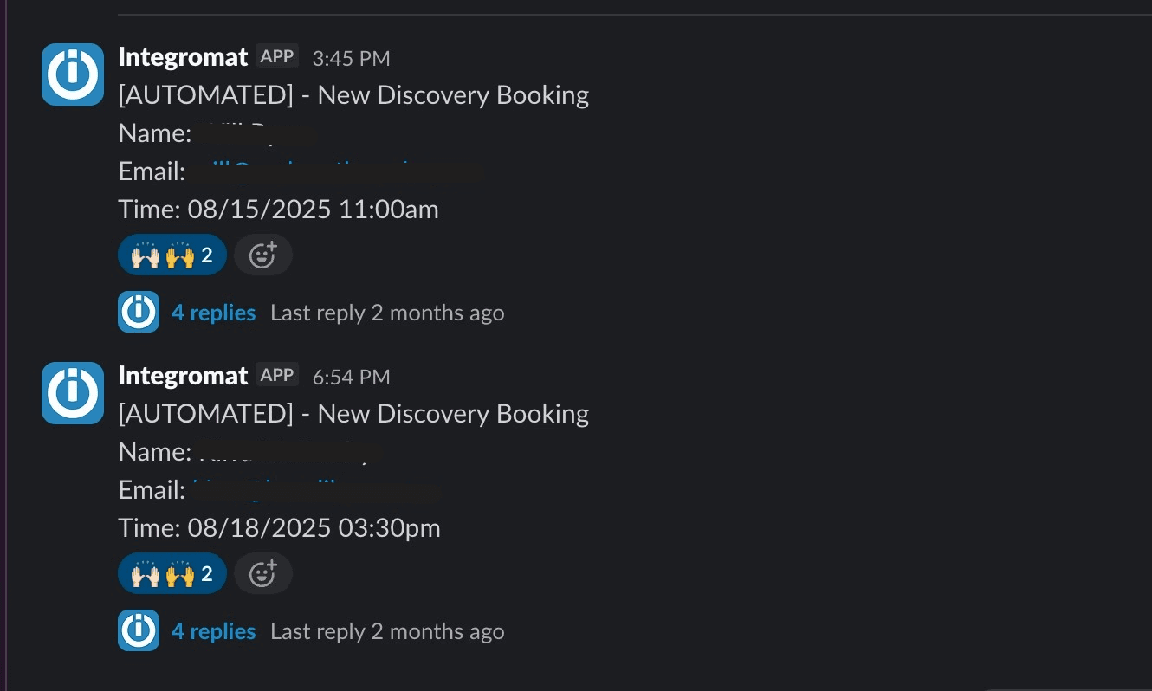Click the blurred email link in the first booking

(334, 171)
